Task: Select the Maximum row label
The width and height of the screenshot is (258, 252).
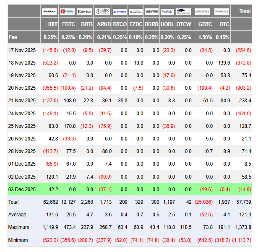Action: tap(18, 227)
